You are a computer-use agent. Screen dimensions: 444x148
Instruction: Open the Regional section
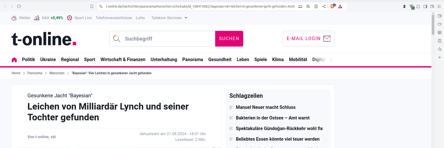(x=70, y=59)
